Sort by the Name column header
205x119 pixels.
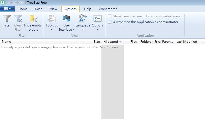tap(39, 42)
